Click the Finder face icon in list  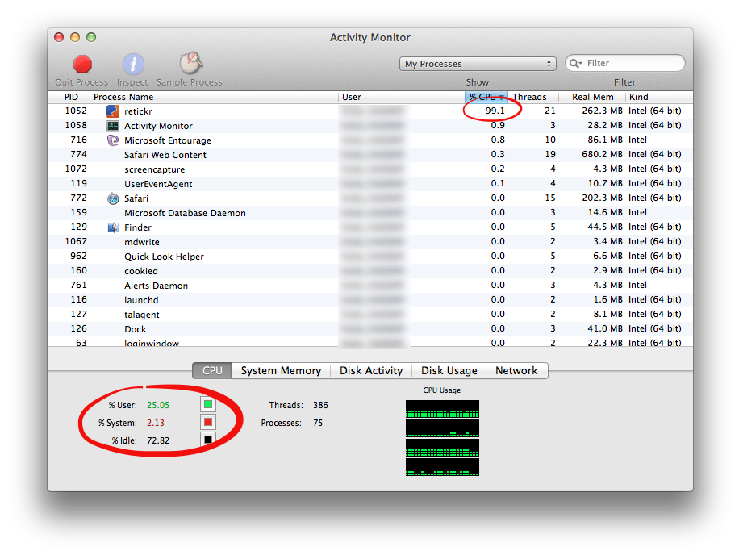(x=113, y=227)
